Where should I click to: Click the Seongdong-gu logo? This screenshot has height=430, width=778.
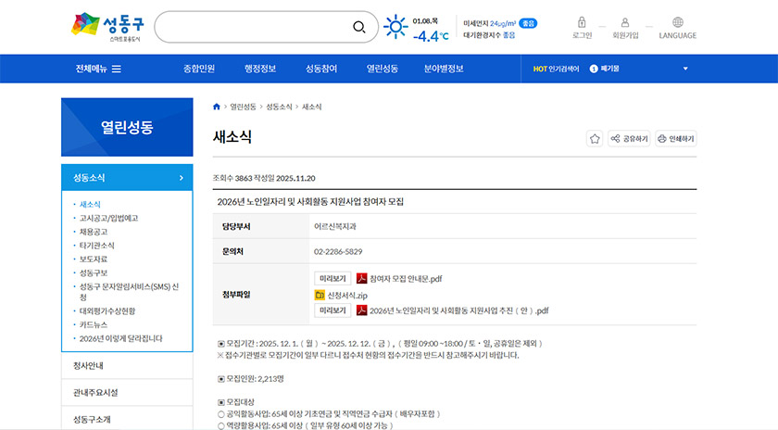(x=107, y=27)
